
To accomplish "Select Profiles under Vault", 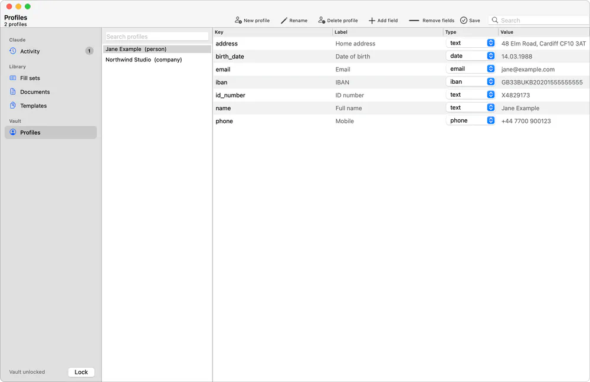I will click(51, 132).
